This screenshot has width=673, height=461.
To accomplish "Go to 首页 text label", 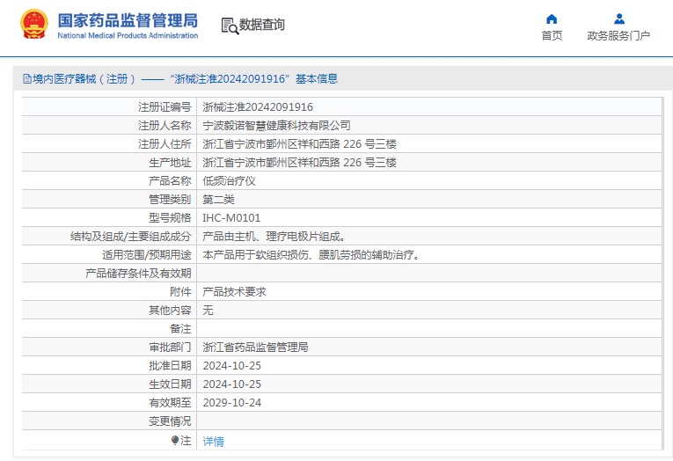I will coord(552,36).
